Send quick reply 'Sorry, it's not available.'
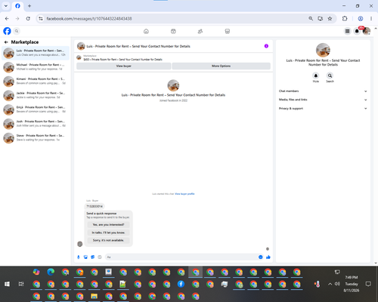Screen dimensions: 378x302 click(108, 240)
